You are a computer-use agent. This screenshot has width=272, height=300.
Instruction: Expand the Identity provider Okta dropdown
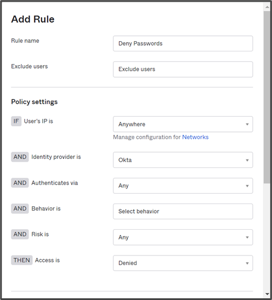(183, 160)
